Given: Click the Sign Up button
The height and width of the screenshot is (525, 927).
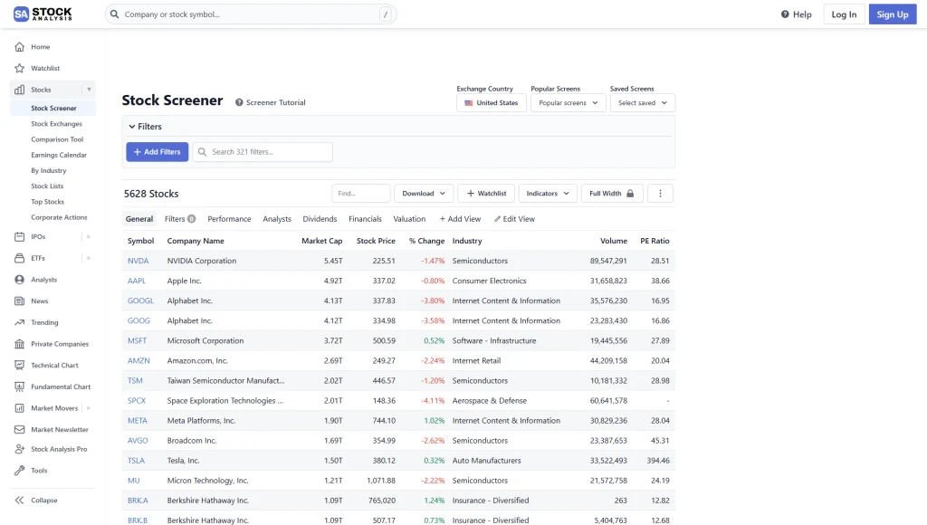Looking at the screenshot, I should 892,14.
